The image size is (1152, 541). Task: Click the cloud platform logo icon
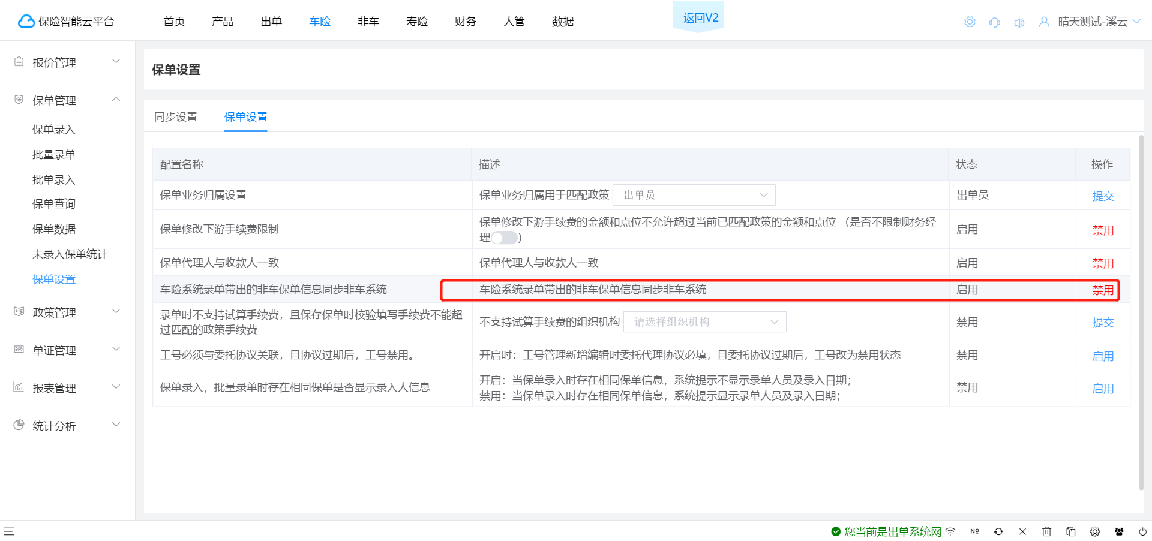[26, 22]
